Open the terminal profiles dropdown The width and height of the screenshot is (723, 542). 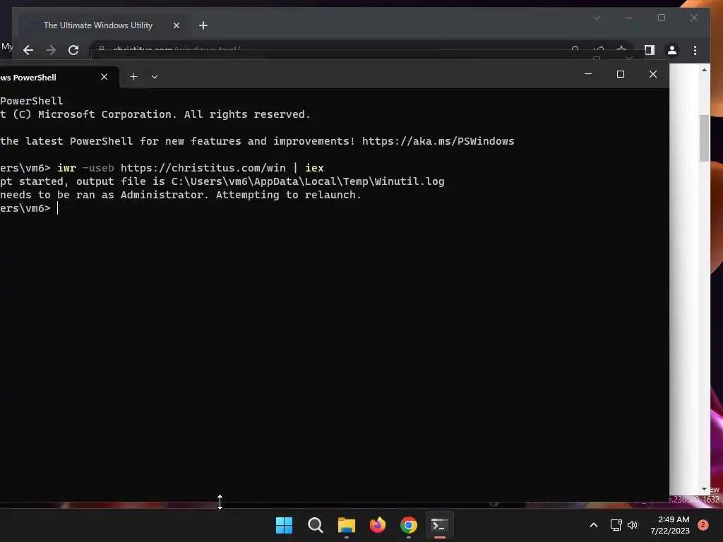pos(155,76)
